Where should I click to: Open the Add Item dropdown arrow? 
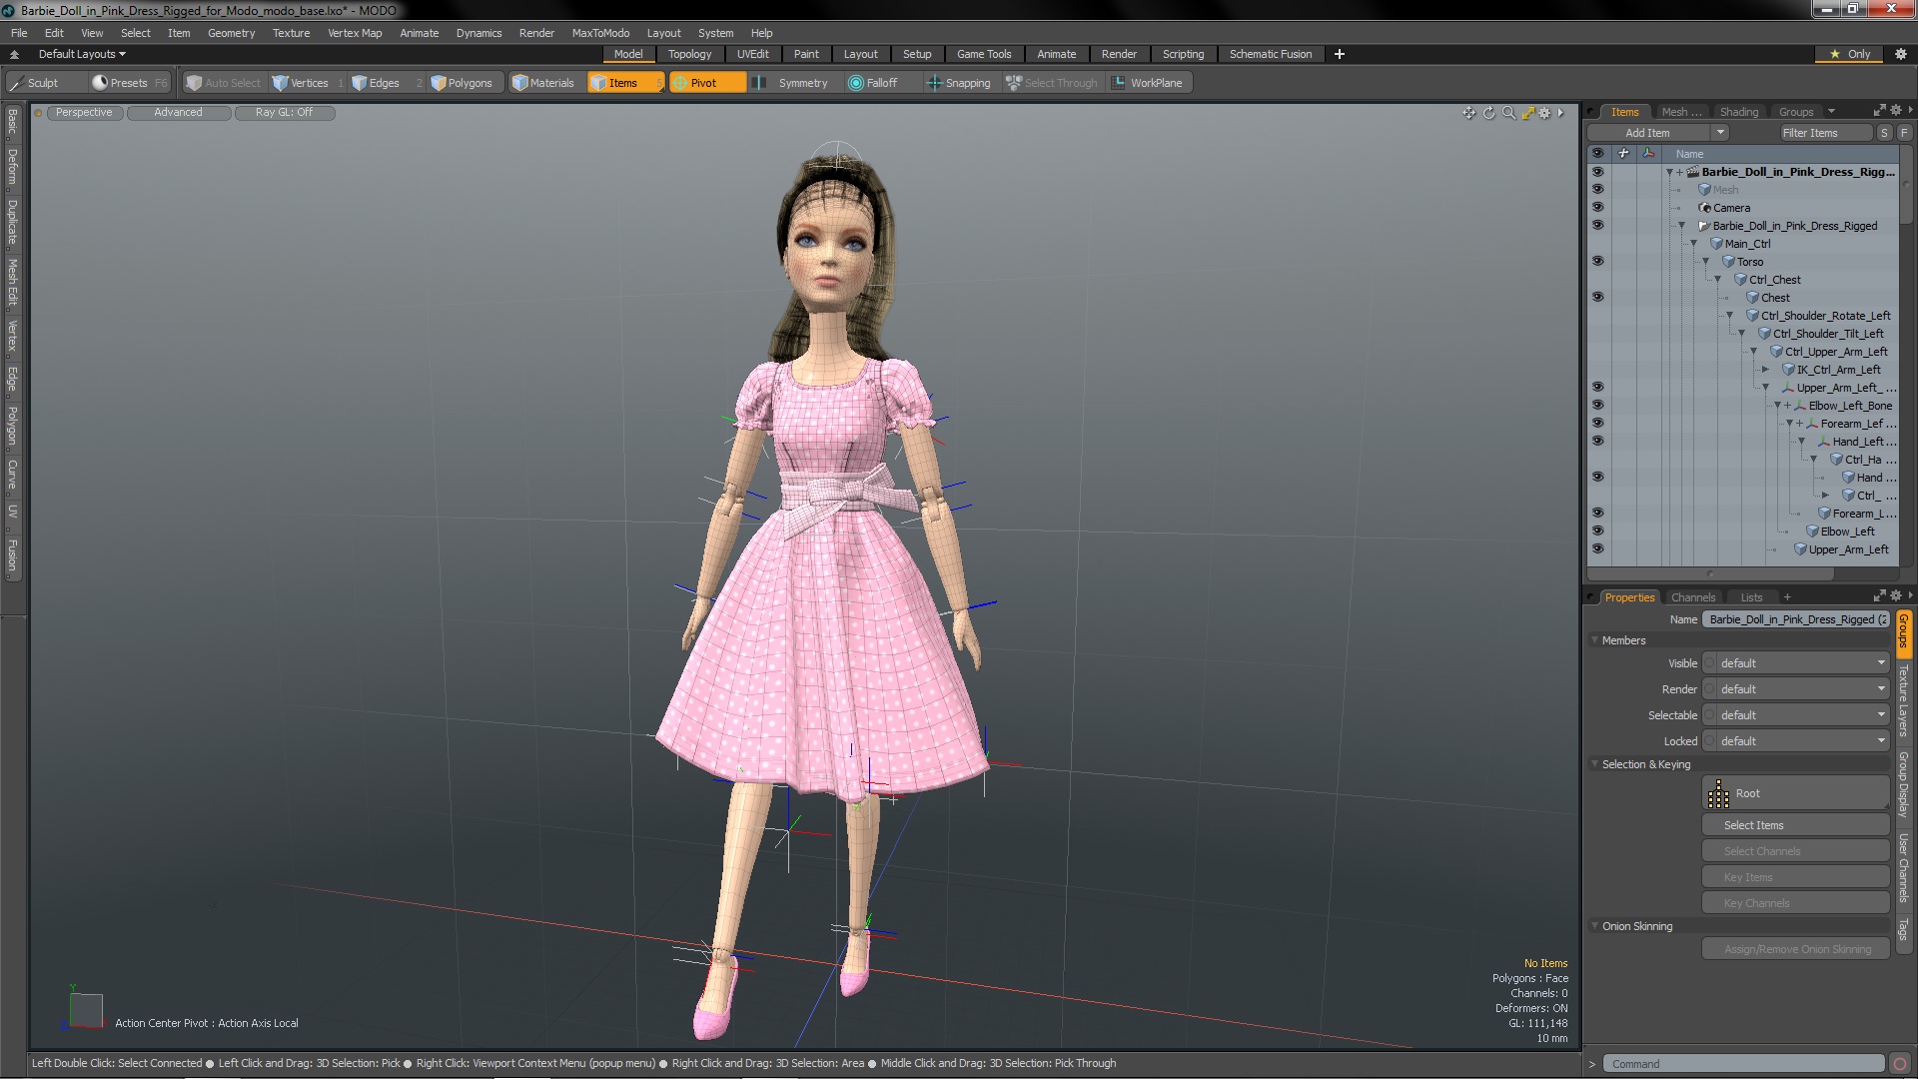1720,133
